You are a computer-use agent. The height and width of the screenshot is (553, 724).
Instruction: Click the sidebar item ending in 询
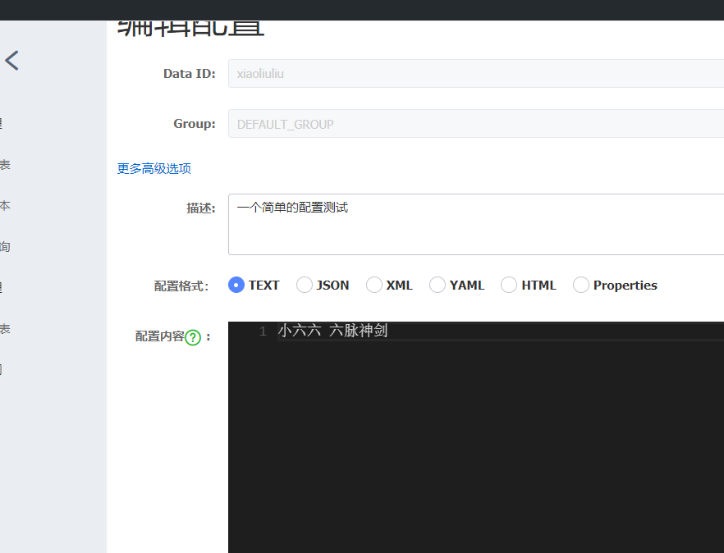pos(4,247)
